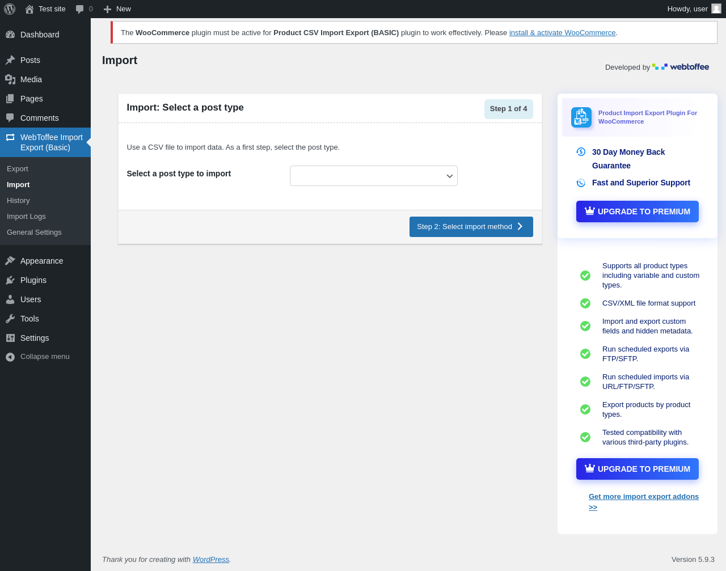Click the comments bubble icon in admin bar
Screen dimensions: 726x571
(x=80, y=9)
